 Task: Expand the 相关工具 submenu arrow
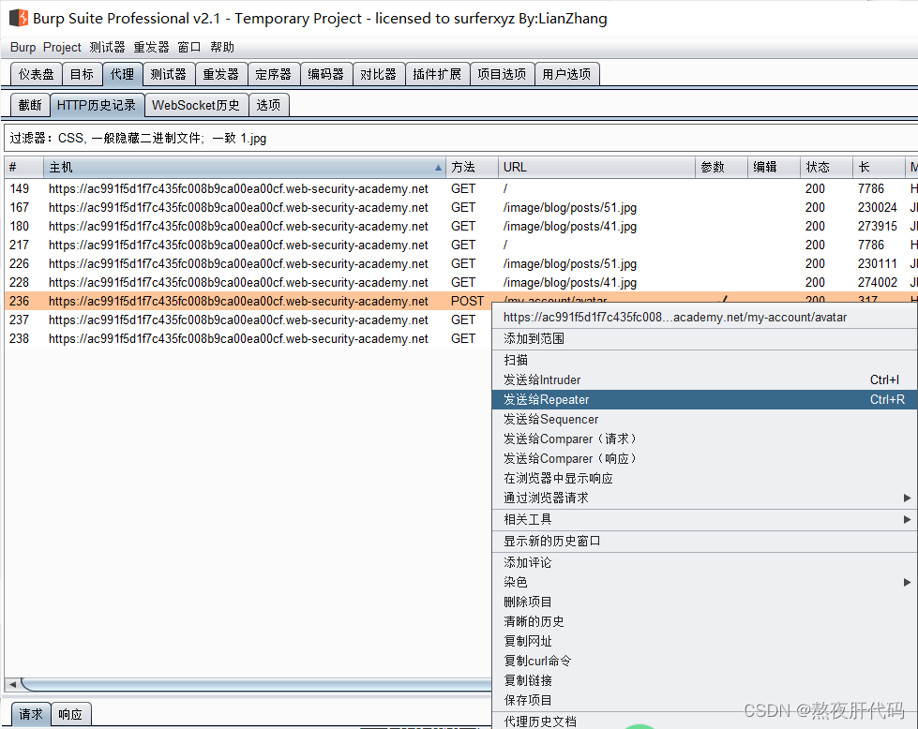[907, 519]
